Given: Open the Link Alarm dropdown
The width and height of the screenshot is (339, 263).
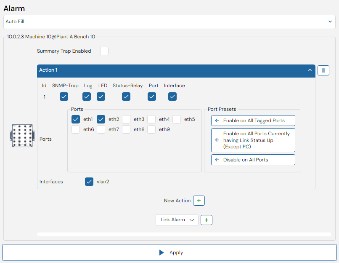Looking at the screenshot, I should tap(177, 220).
